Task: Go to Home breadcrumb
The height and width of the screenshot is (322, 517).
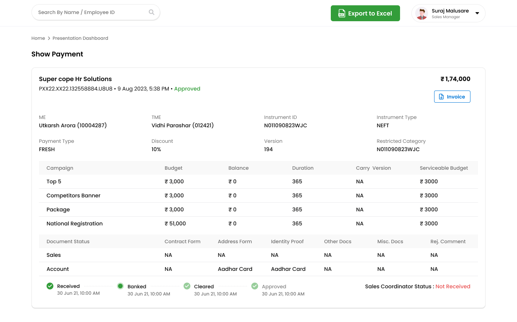Action: click(38, 38)
